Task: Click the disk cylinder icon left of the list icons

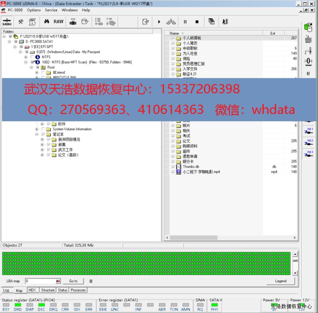Action: click(x=85, y=21)
